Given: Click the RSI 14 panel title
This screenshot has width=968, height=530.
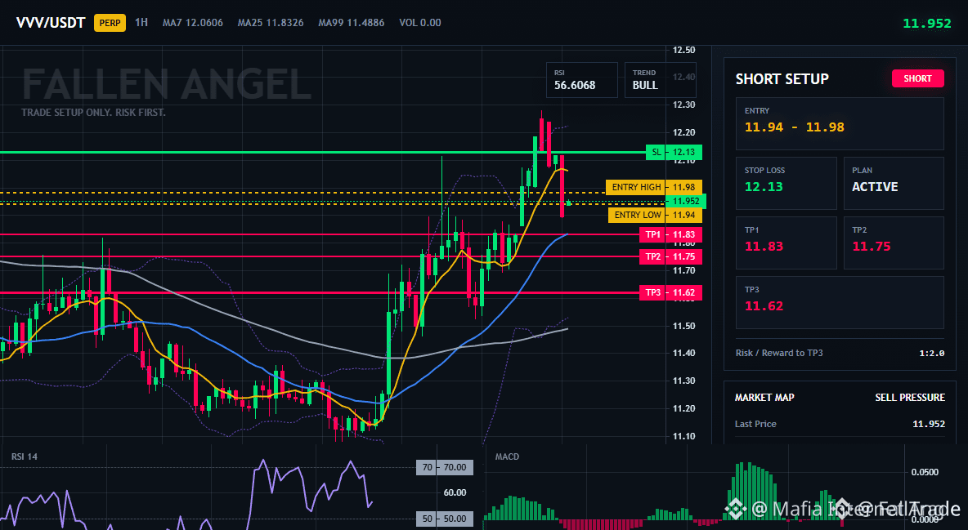Looking at the screenshot, I should [24, 457].
